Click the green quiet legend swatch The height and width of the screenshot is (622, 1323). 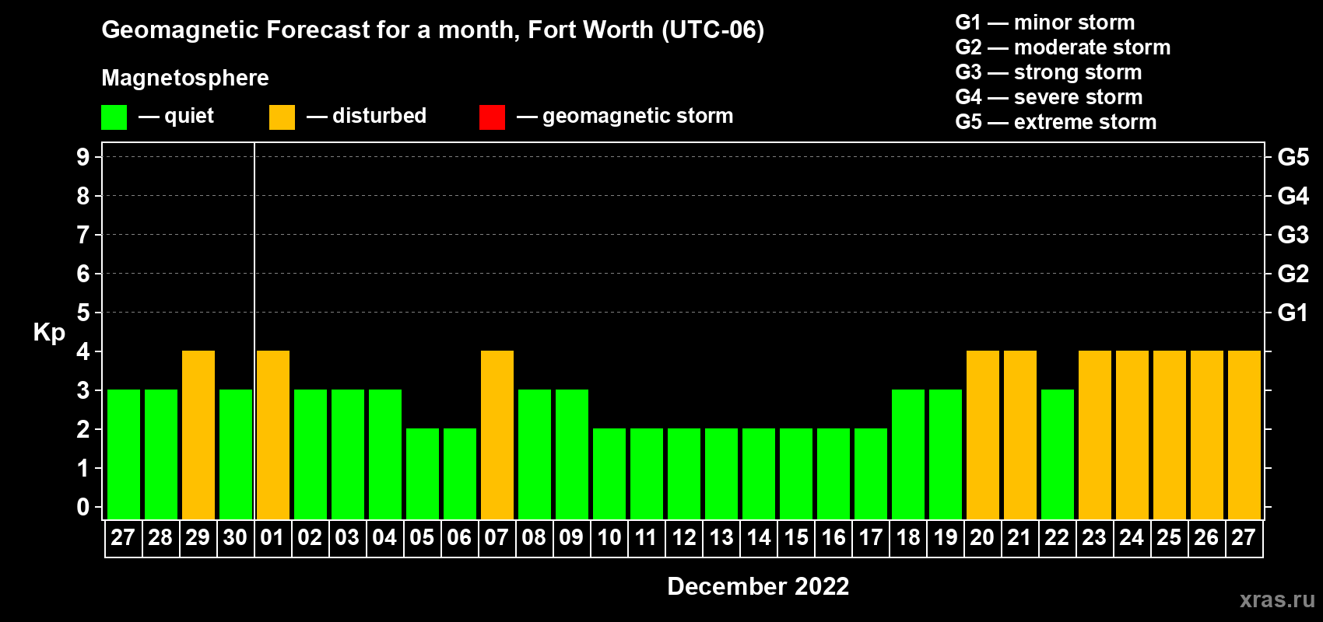click(x=114, y=117)
